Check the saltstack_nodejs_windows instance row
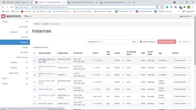The height and width of the screenshot is (110, 196). click(35, 61)
